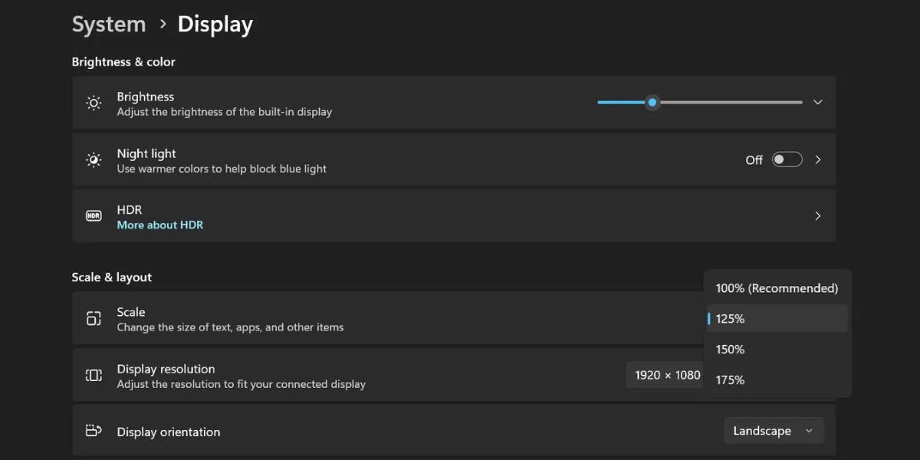
Task: Click the Scale settings icon
Action: pyautogui.click(x=93, y=318)
